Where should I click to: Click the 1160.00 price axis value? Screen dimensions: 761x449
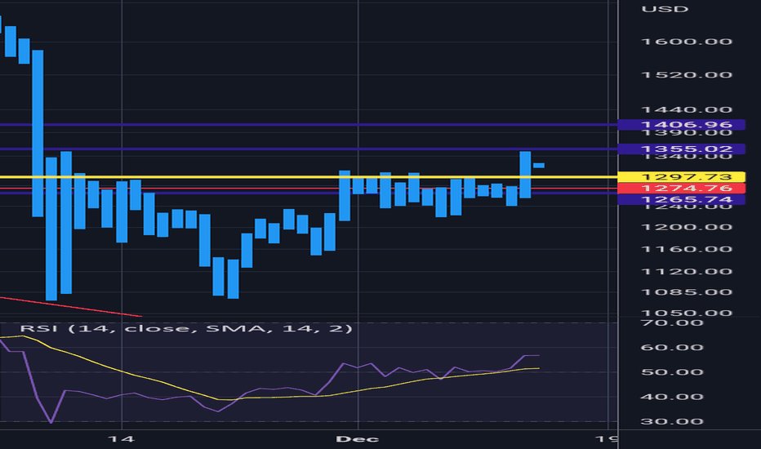point(687,249)
